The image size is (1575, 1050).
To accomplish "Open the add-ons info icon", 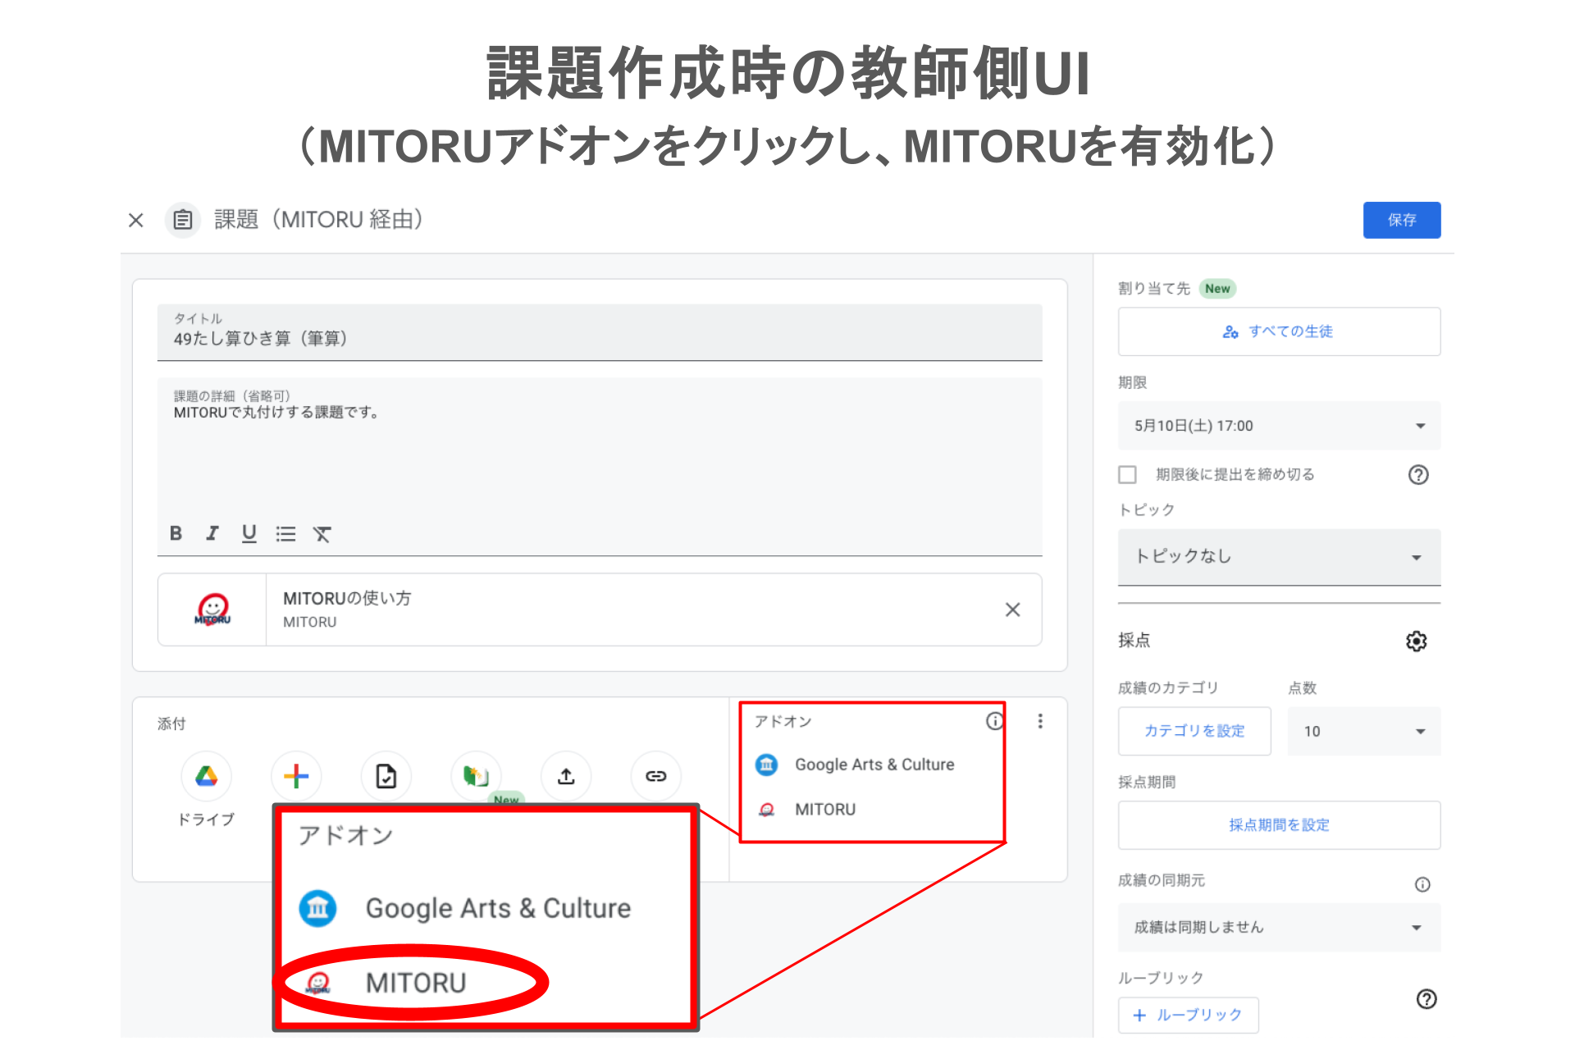I will 994,721.
